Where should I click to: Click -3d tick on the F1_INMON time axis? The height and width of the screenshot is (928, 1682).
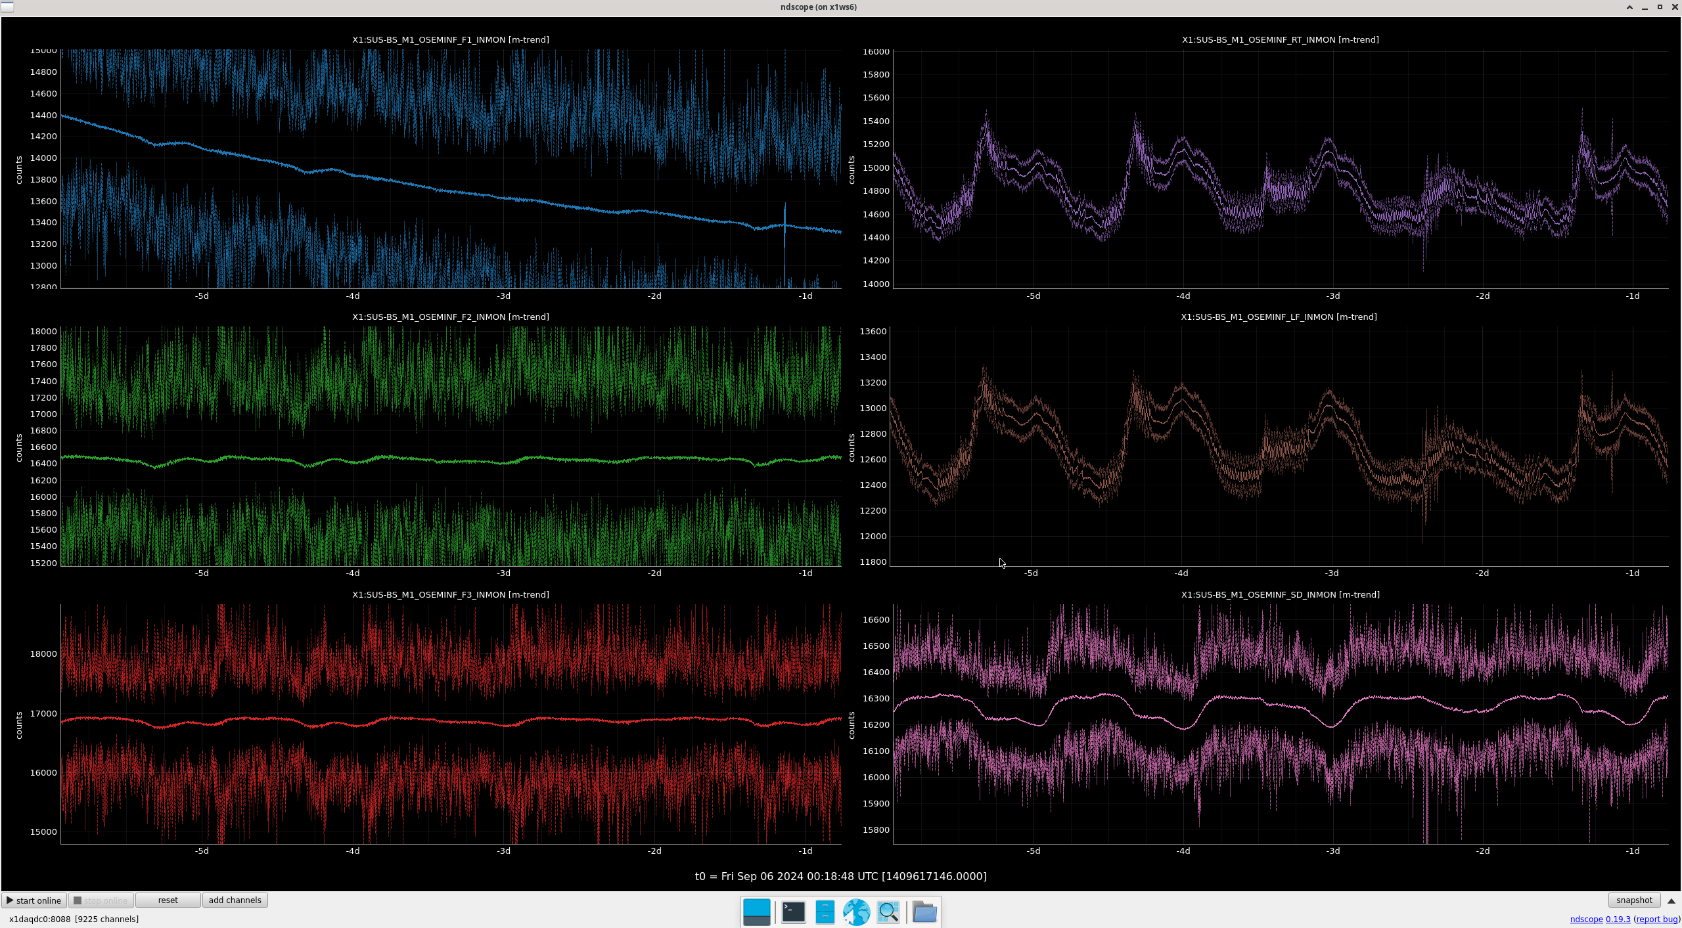[x=504, y=296]
